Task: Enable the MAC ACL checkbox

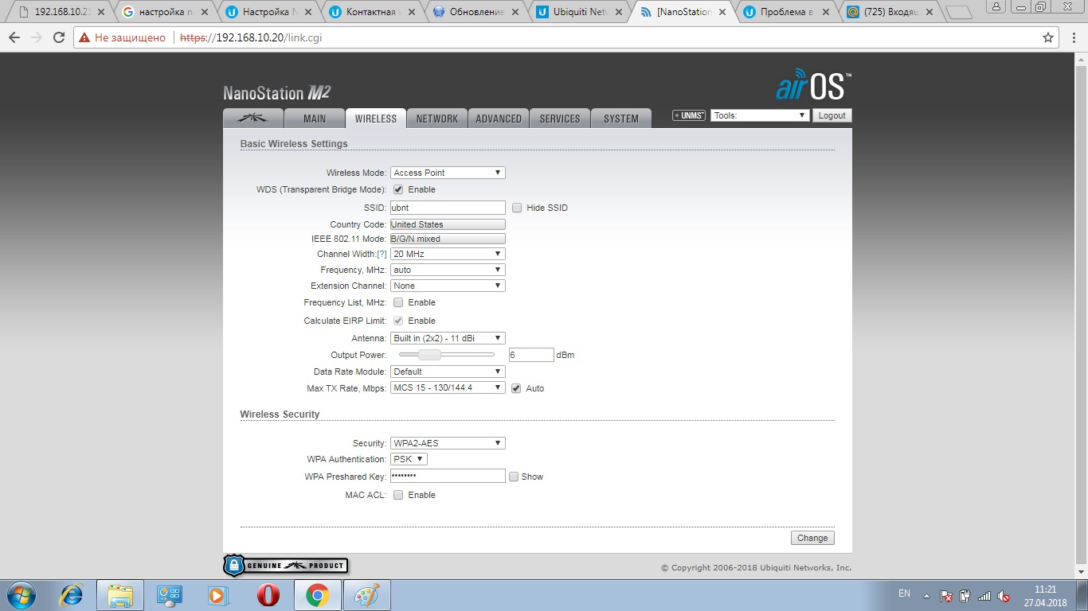Action: pyautogui.click(x=398, y=495)
